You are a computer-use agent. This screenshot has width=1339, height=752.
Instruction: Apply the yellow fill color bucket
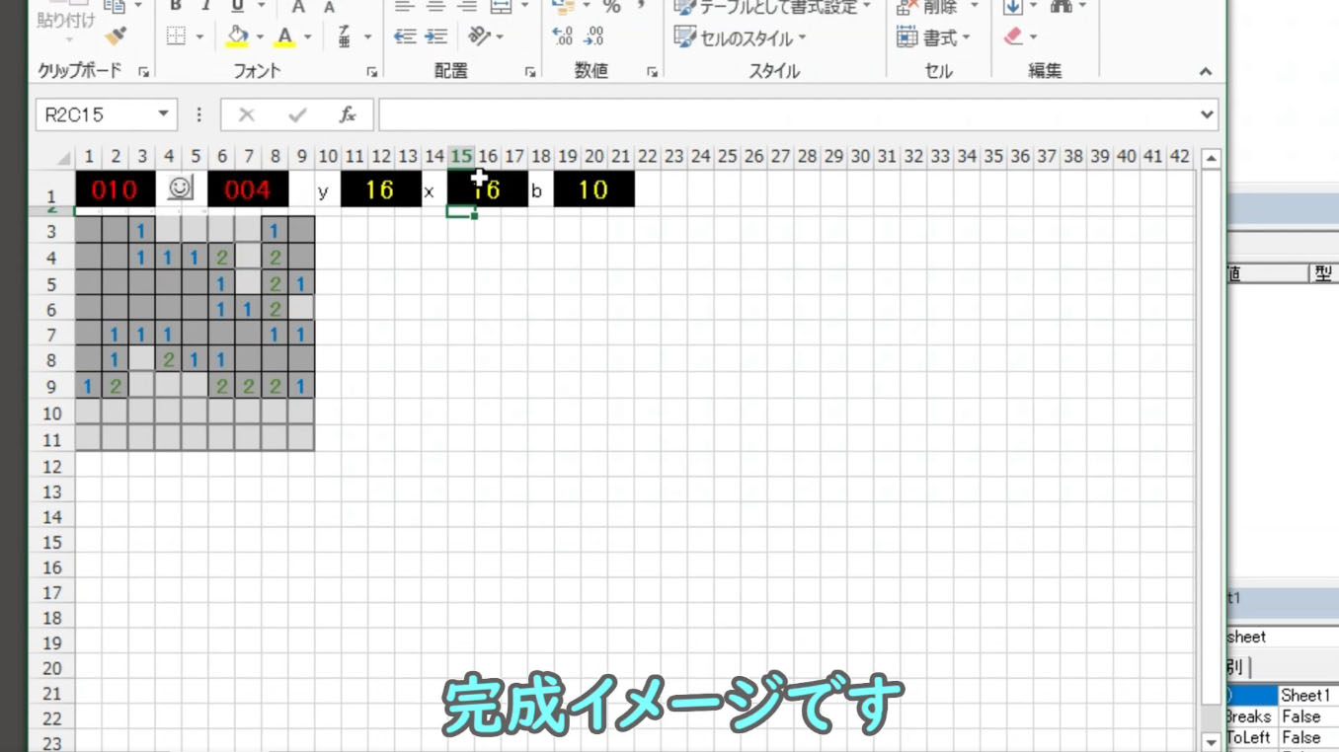pos(237,37)
